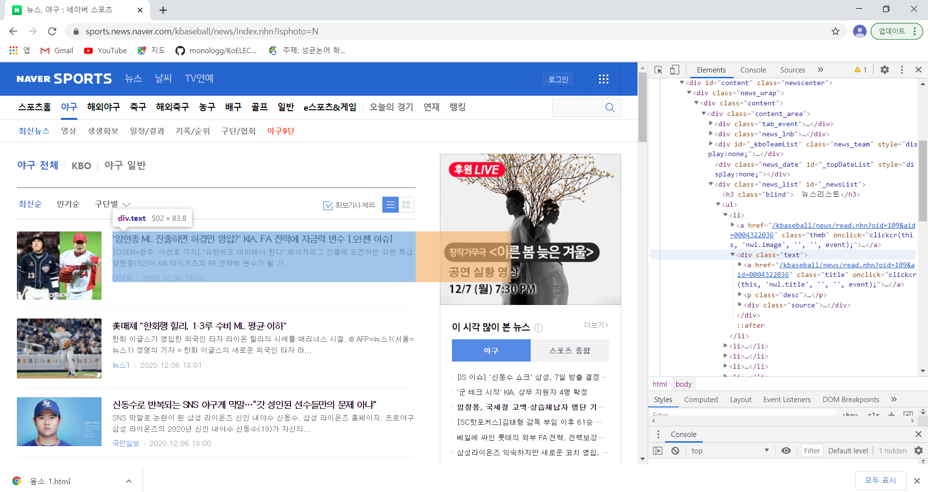Bookmark this page with star icon
Screen dimensions: 928x492
836,31
